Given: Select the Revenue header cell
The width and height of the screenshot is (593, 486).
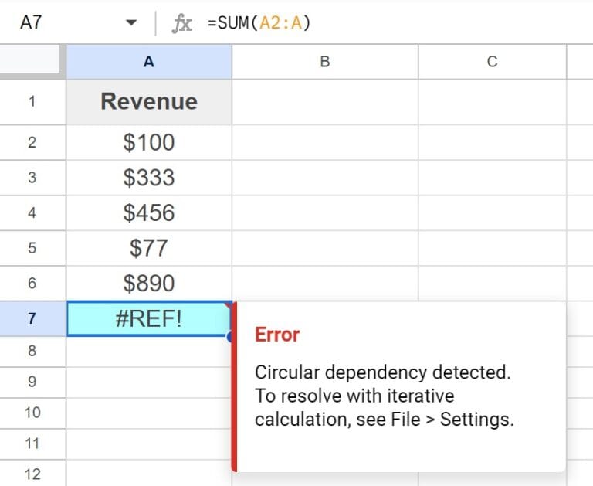Looking at the screenshot, I should tap(149, 102).
